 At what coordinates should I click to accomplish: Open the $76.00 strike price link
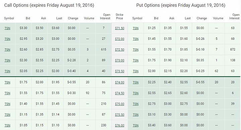tap(119, 125)
